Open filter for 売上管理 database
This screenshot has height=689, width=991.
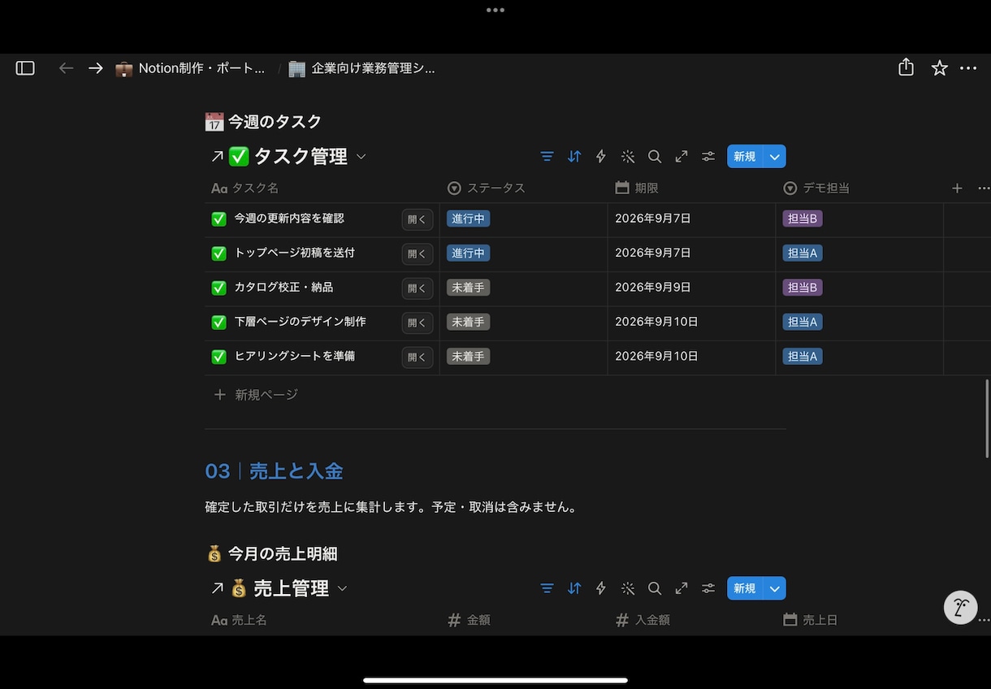coord(547,588)
